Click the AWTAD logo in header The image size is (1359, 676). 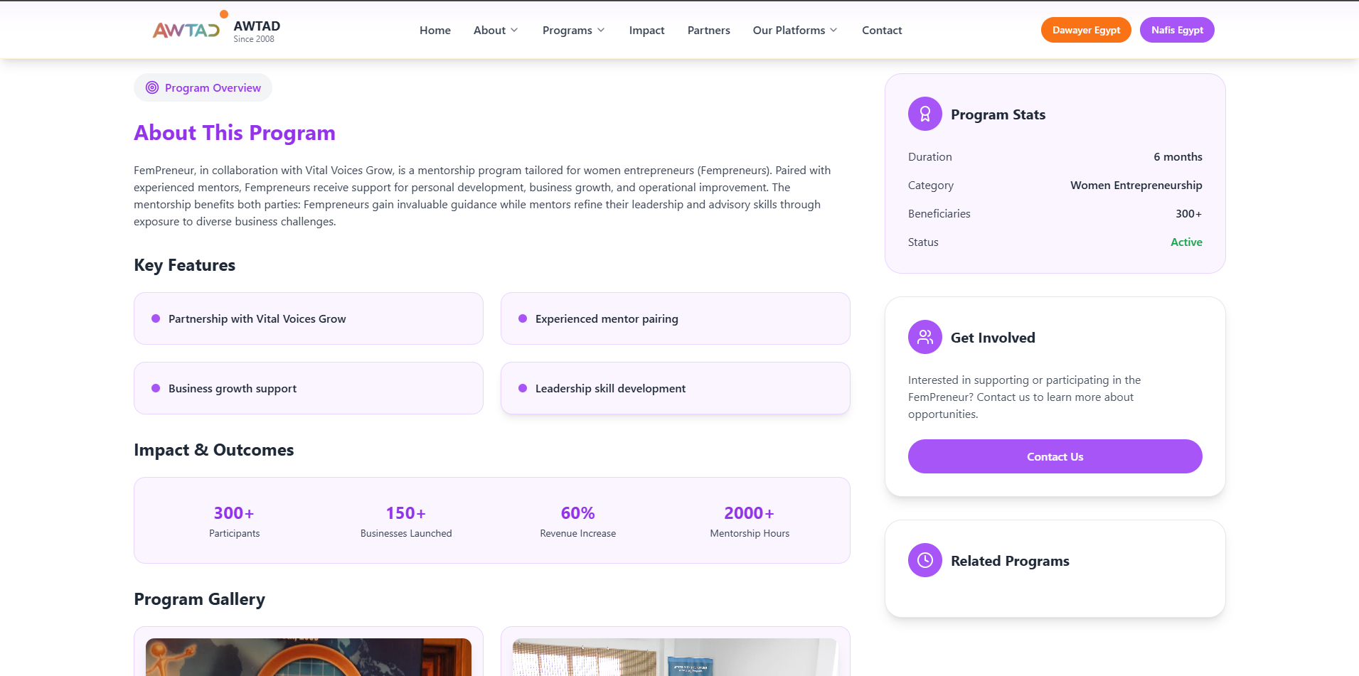[x=186, y=30]
